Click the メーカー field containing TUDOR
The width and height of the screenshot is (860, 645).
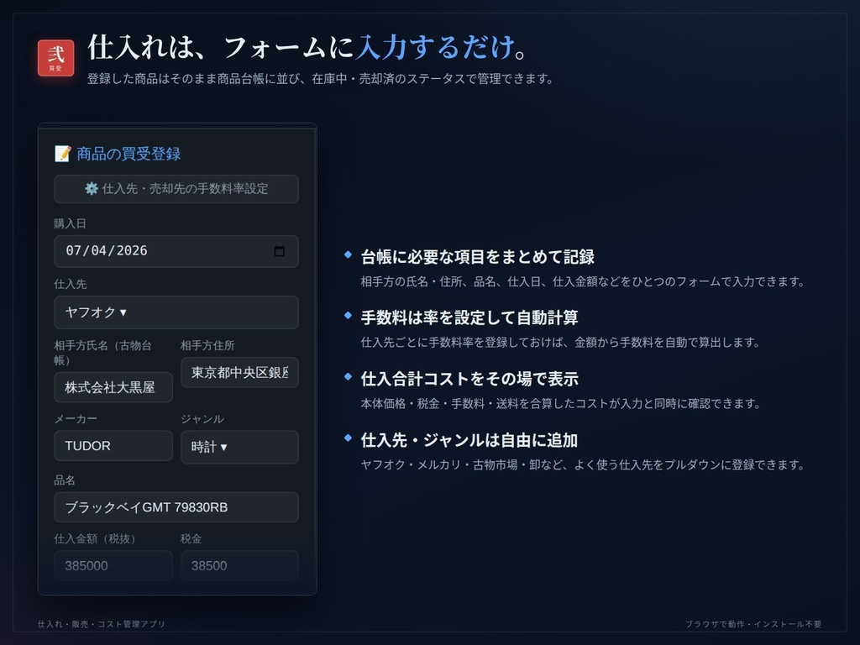113,446
